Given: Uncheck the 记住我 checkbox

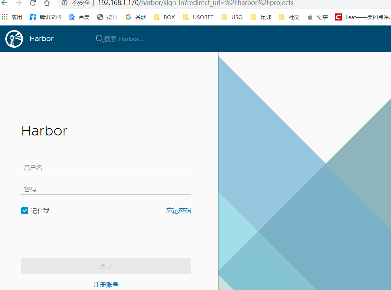Looking at the screenshot, I should pyautogui.click(x=25, y=211).
